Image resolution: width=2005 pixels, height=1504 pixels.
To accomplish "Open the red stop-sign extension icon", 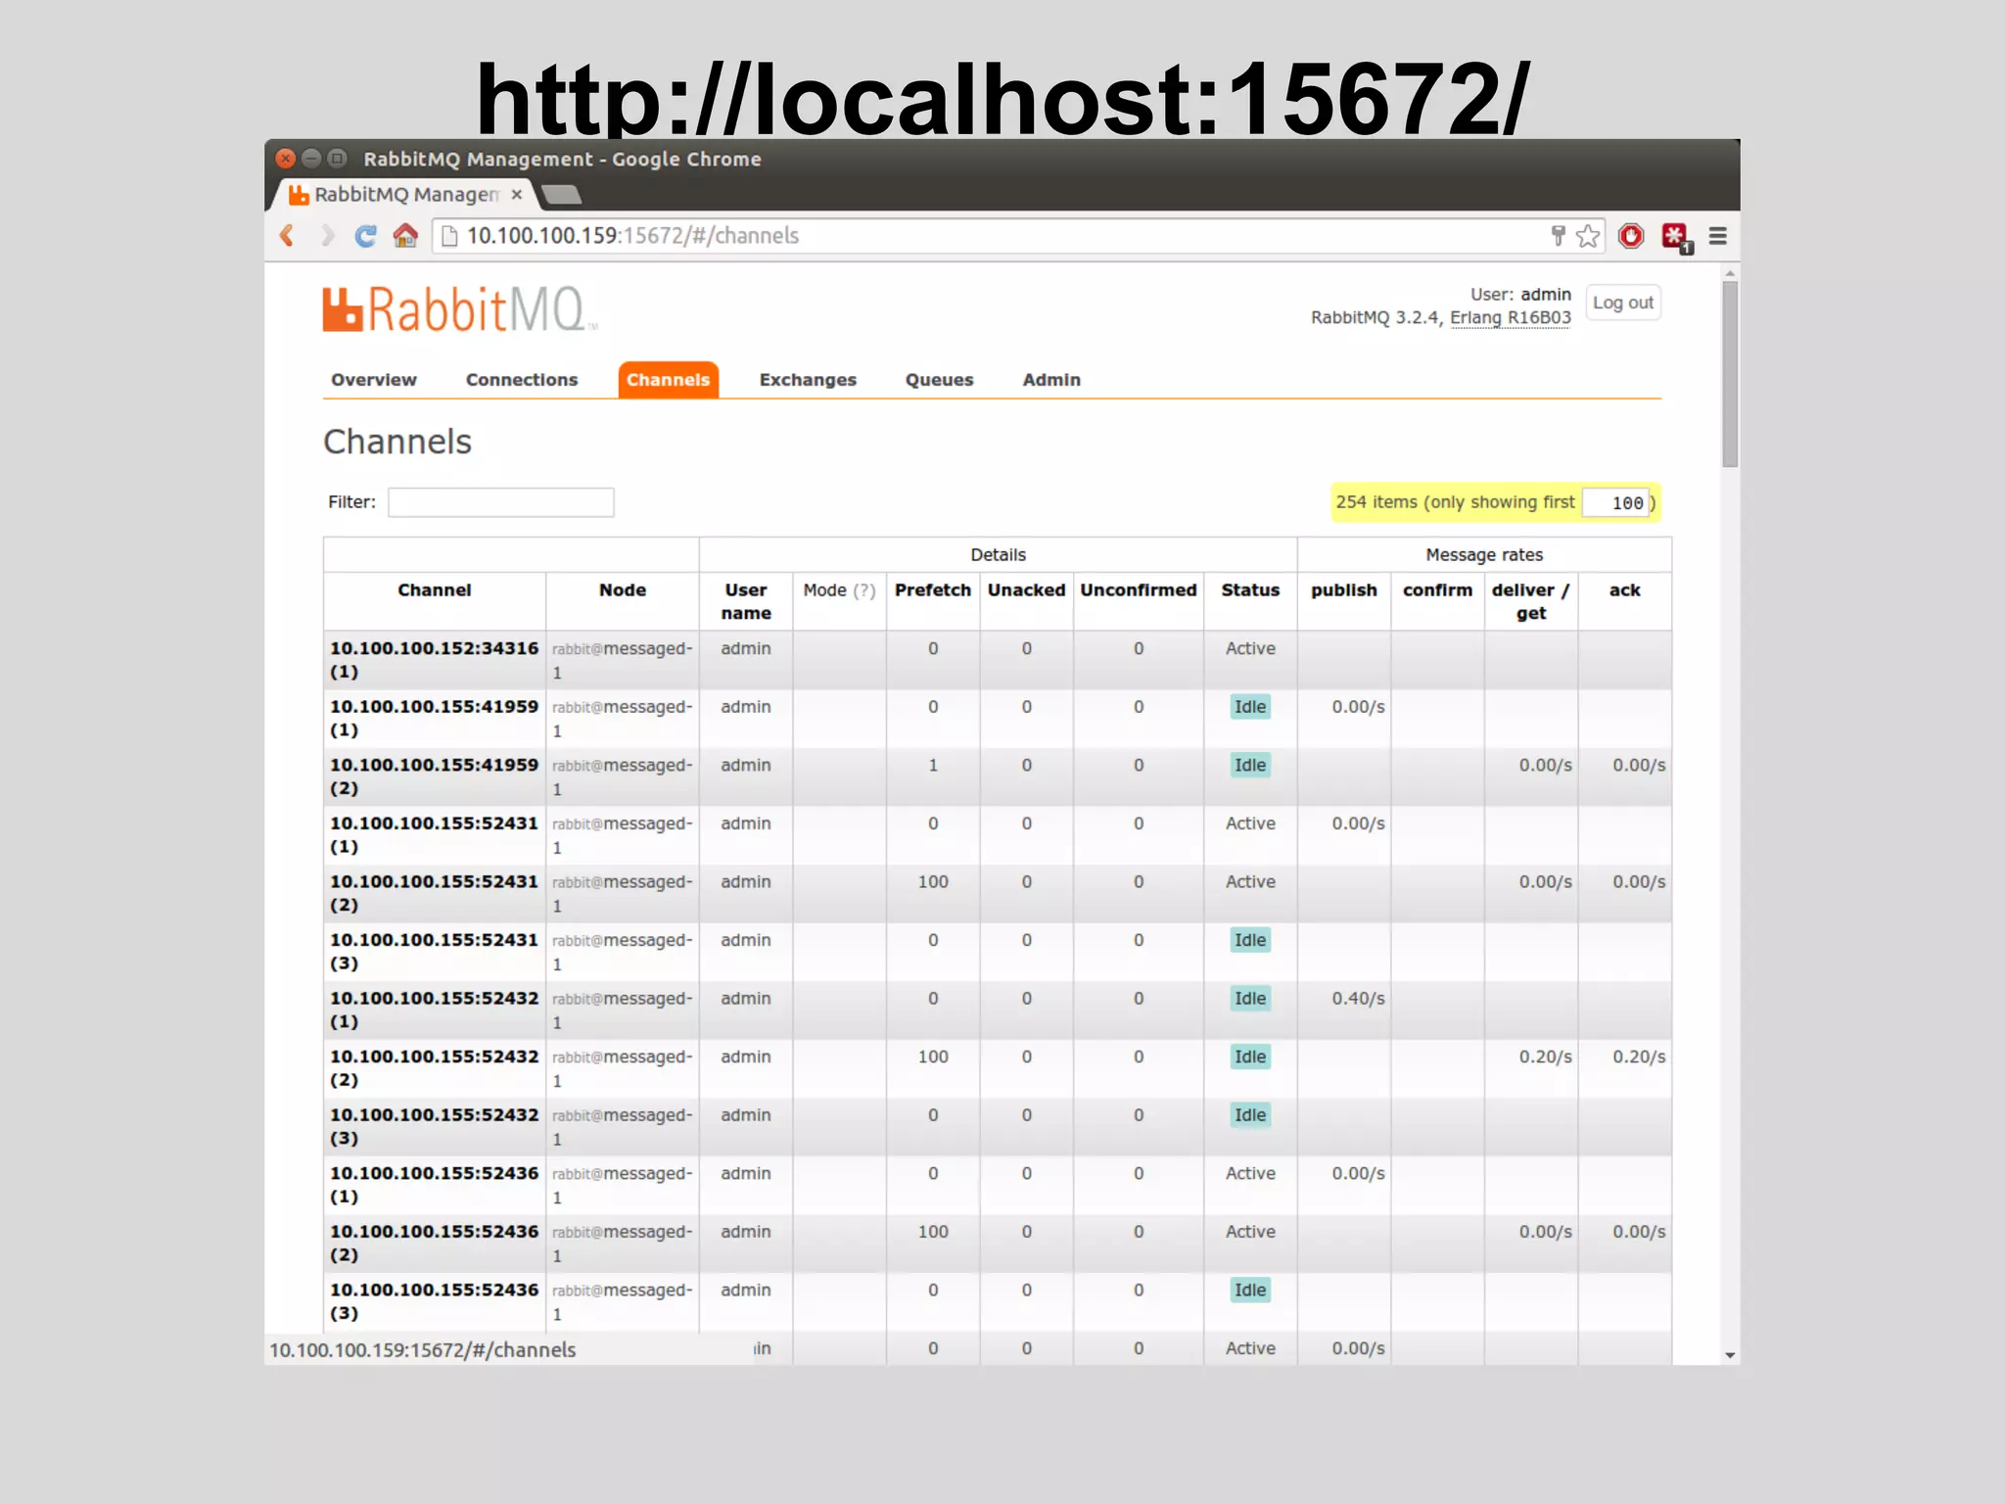I will 1631,236.
